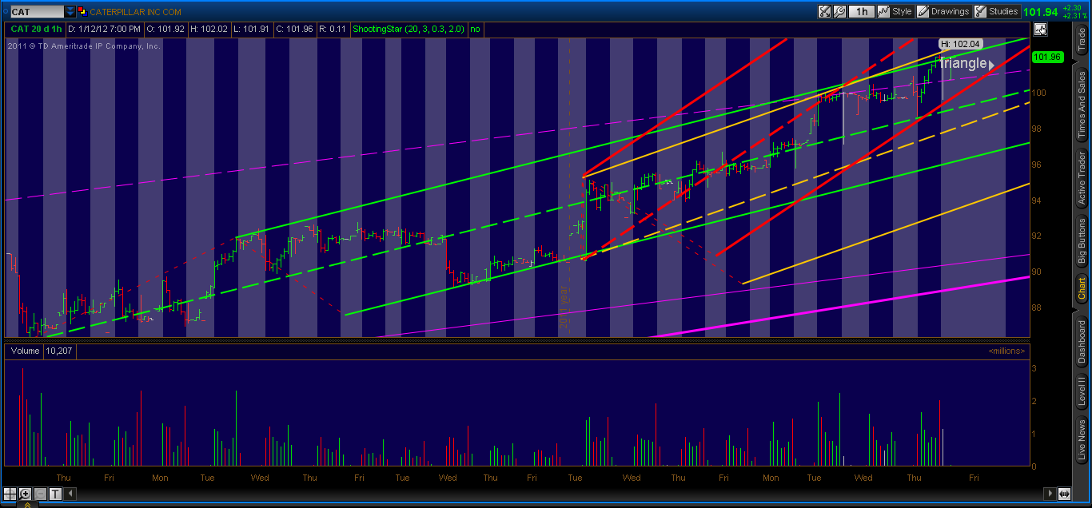Click the R: 0.11 range value
Image resolution: width=1092 pixels, height=508 pixels.
332,29
